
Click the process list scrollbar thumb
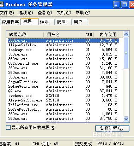[126, 53]
